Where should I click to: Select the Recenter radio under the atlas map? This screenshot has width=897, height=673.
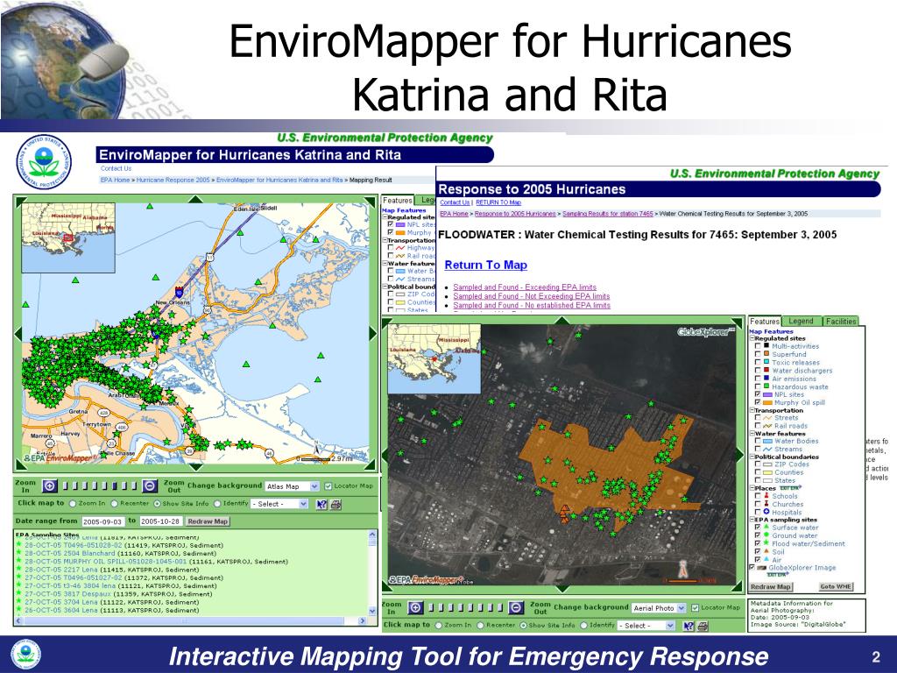[115, 504]
